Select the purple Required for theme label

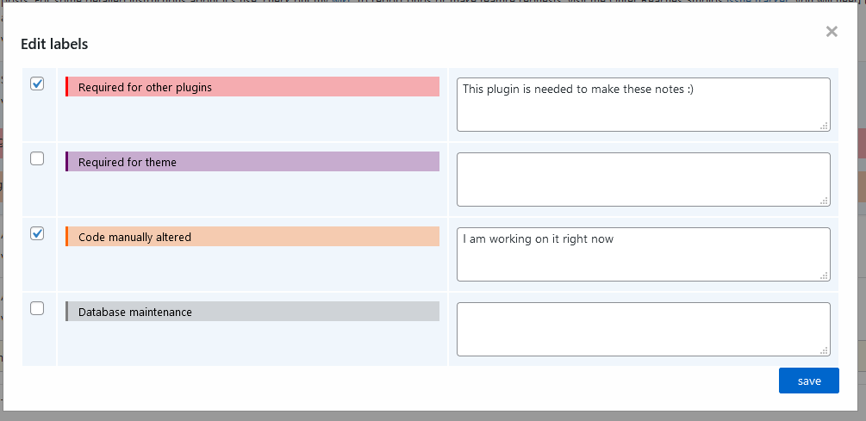click(x=252, y=162)
